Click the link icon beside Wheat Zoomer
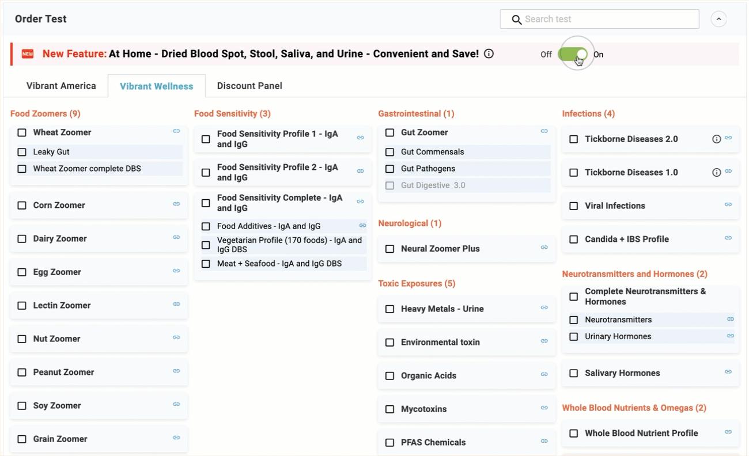This screenshot has width=749, height=456. pos(176,132)
